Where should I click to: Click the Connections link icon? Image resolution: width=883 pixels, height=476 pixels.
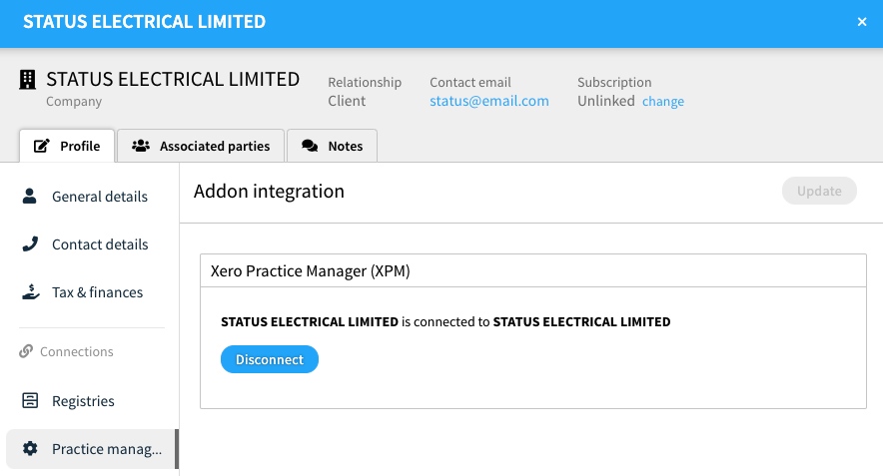[x=26, y=352]
